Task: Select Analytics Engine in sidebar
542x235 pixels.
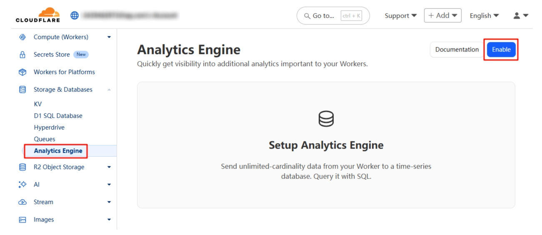Action: 58,151
